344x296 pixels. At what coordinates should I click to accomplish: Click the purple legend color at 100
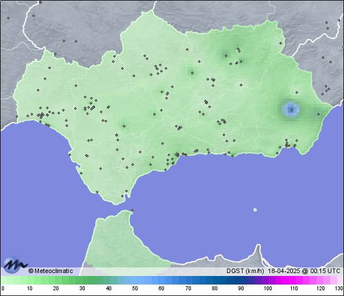pos(268,280)
